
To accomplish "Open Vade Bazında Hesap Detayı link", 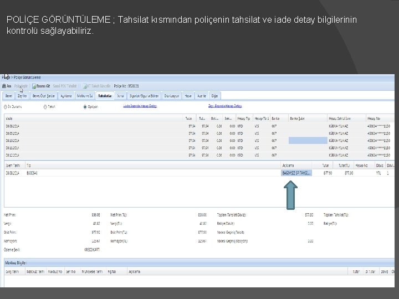I will click(x=140, y=106).
